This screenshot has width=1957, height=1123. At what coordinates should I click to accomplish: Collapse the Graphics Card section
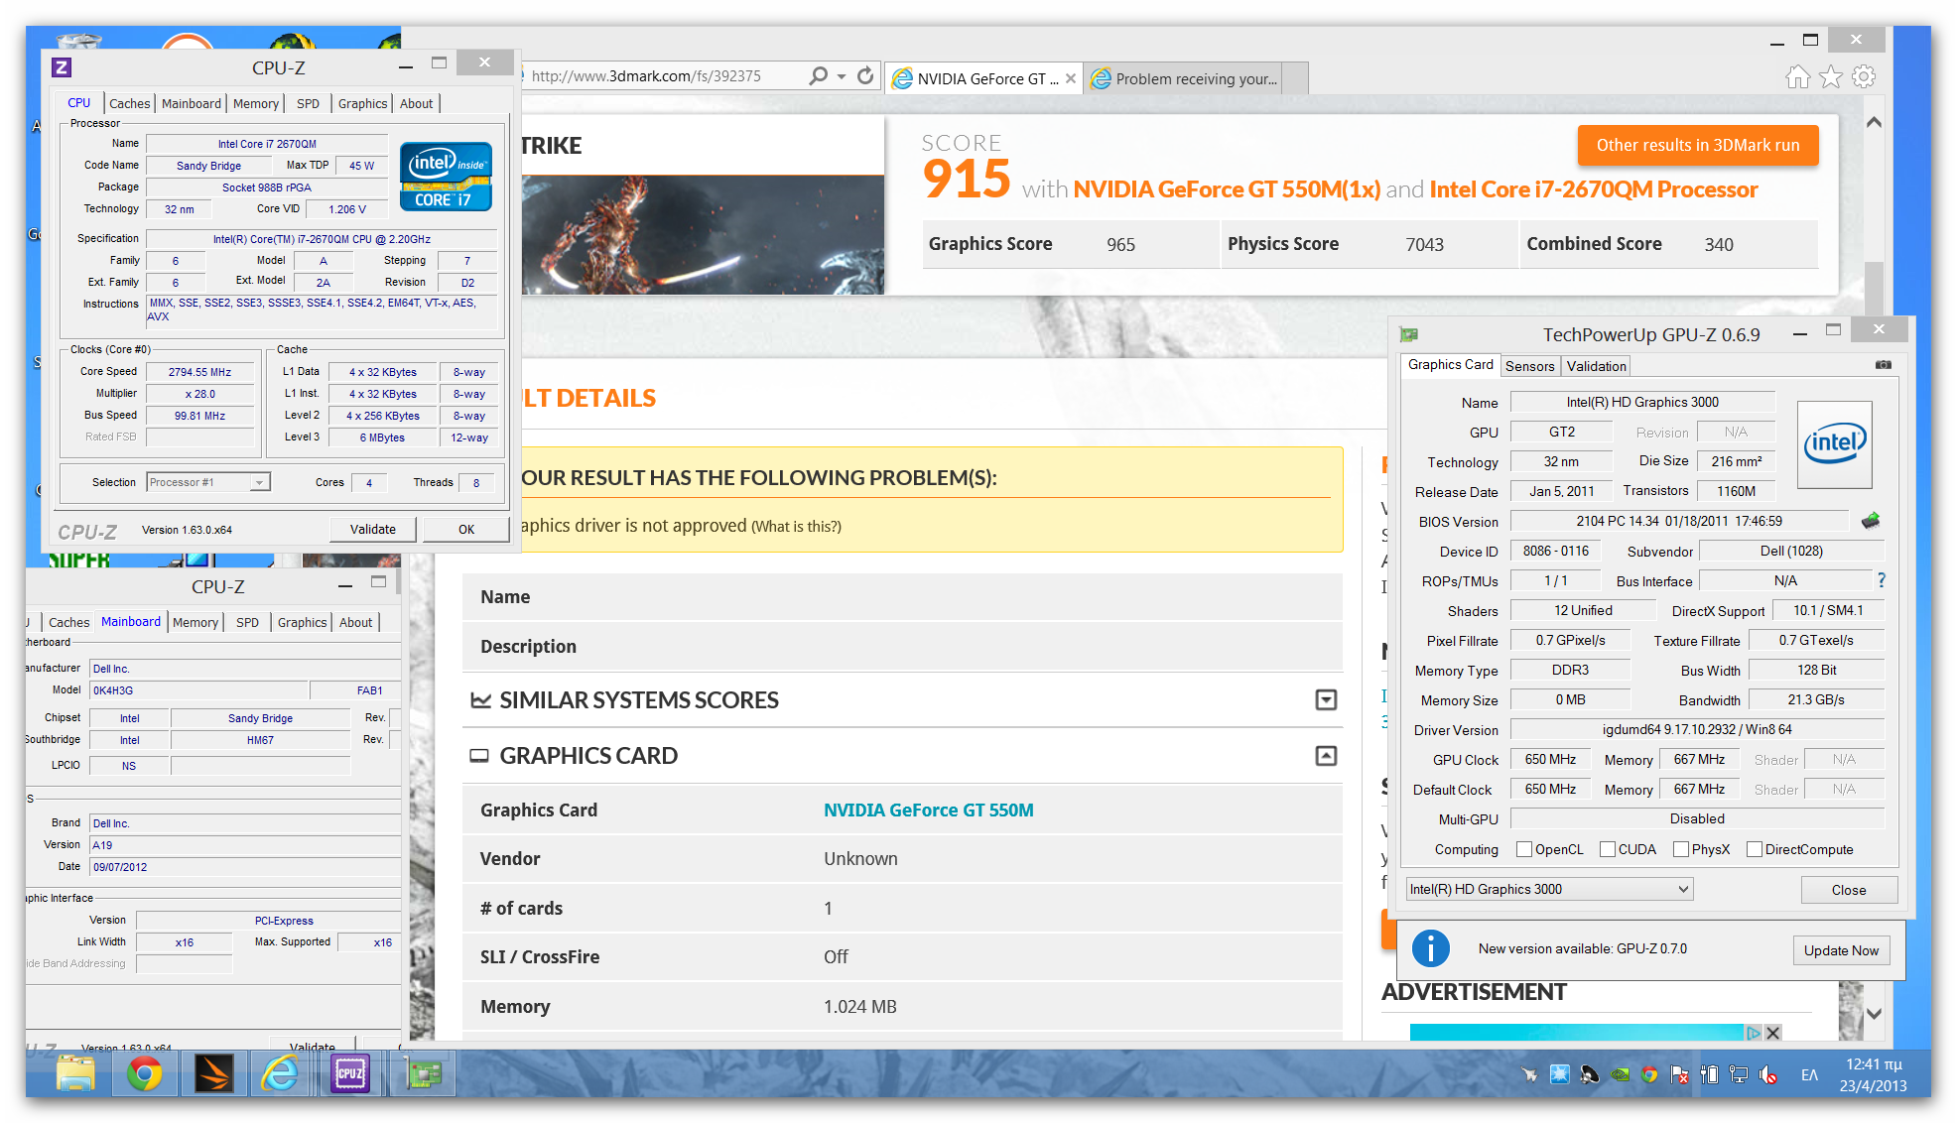tap(1326, 756)
